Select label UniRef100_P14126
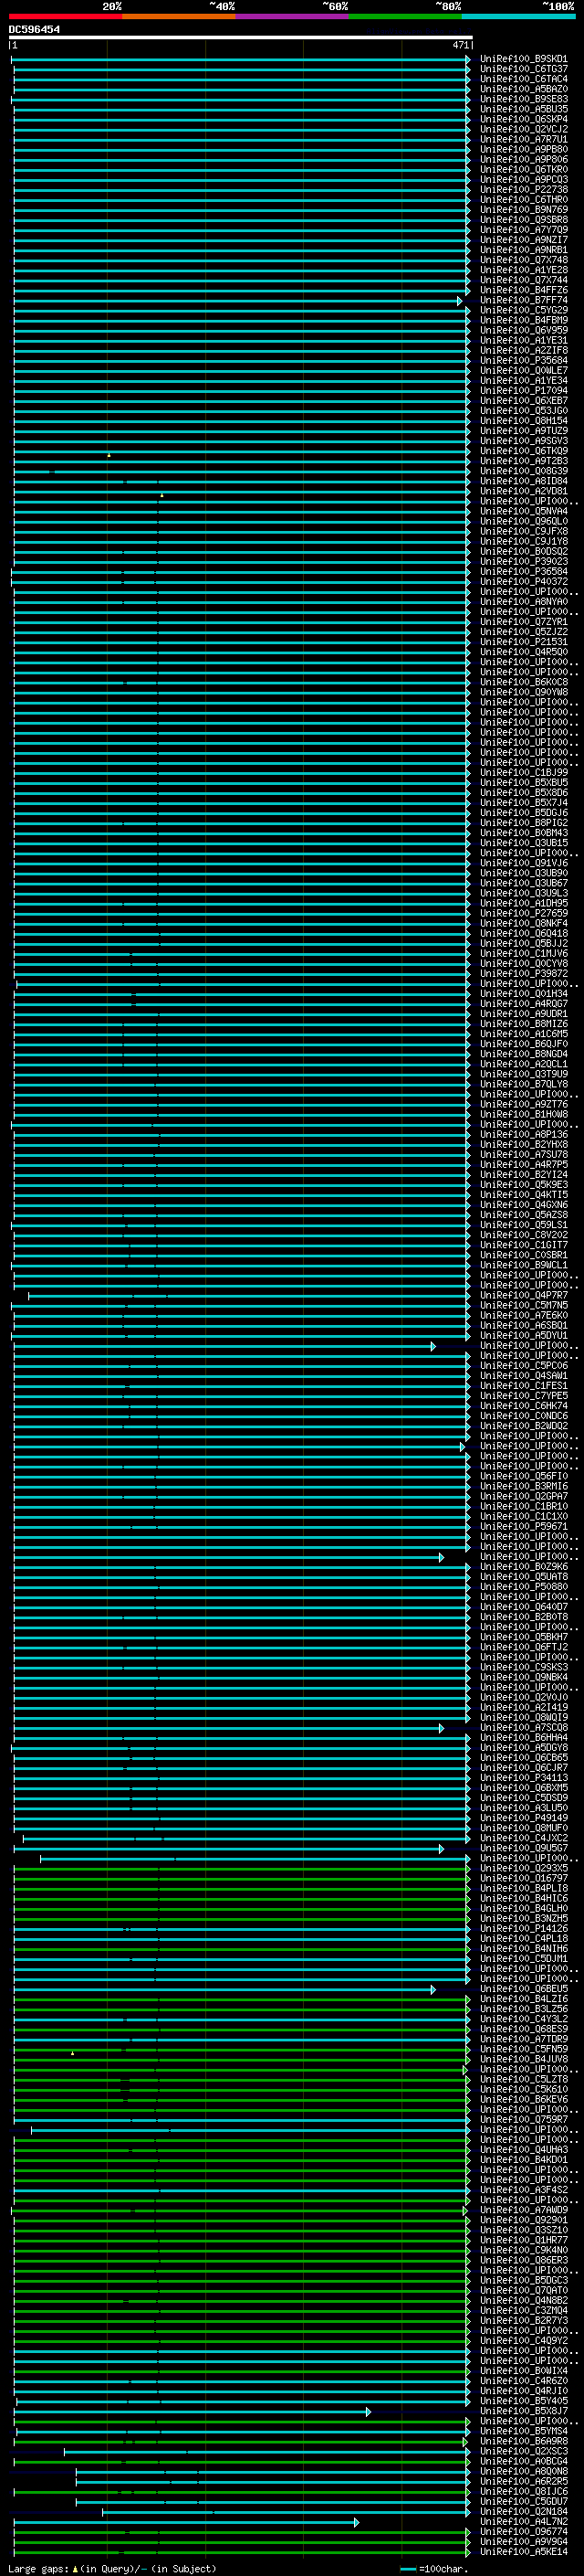 pos(523,1928)
